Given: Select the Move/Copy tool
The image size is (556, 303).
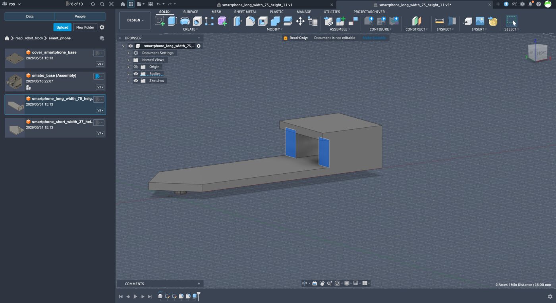Looking at the screenshot, I should [x=300, y=21].
